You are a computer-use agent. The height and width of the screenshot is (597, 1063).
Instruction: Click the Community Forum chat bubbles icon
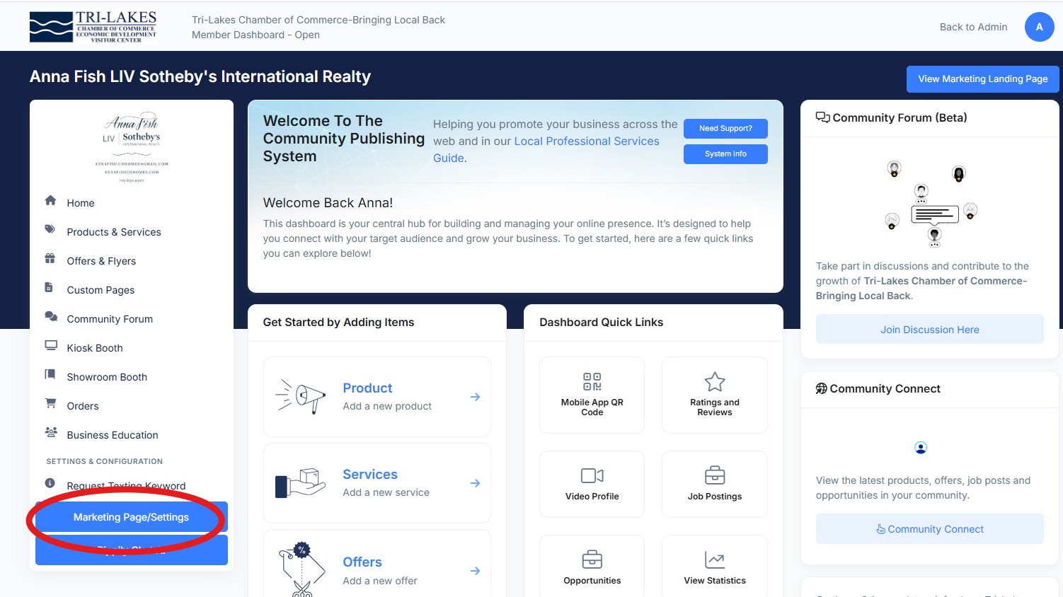51,316
